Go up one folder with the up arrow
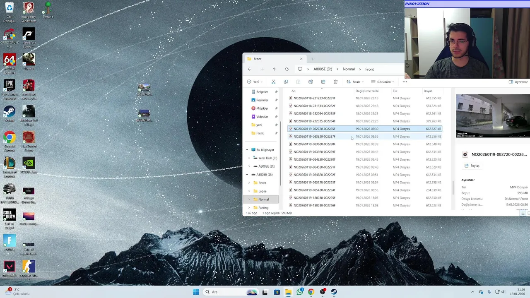 tap(274, 69)
